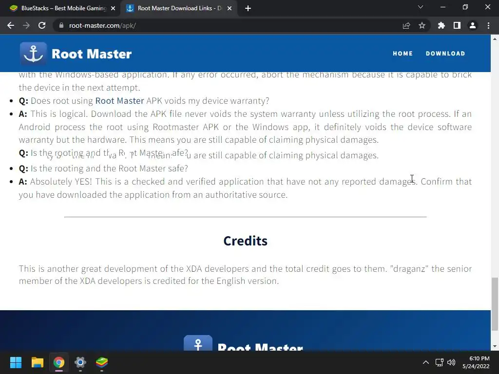Select the Root Master Download Links tab

coord(179,8)
